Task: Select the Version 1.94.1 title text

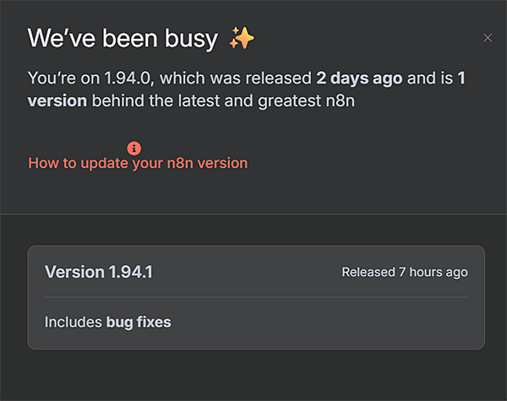Action: tap(99, 272)
